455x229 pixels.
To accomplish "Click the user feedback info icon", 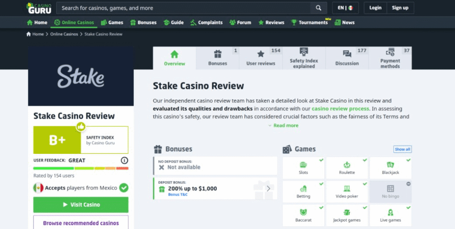I will (124, 161).
